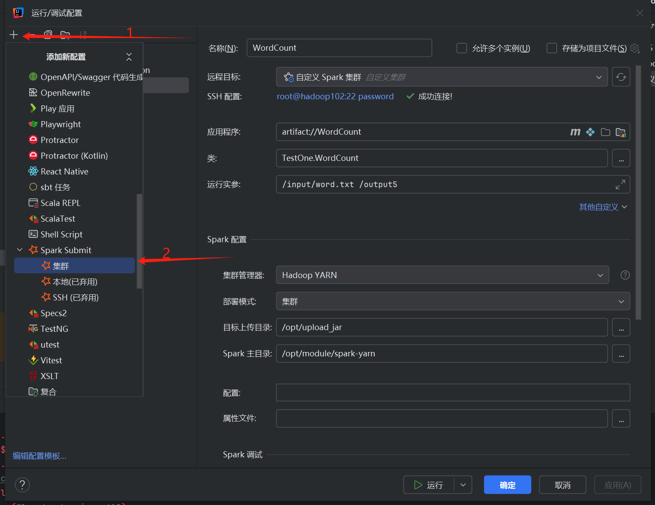
Task: Select the Maven artifact icon beside 应用程序
Action: coord(575,132)
